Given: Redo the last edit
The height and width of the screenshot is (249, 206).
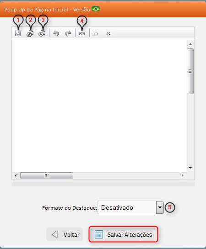Looking at the screenshot, I should [68, 33].
